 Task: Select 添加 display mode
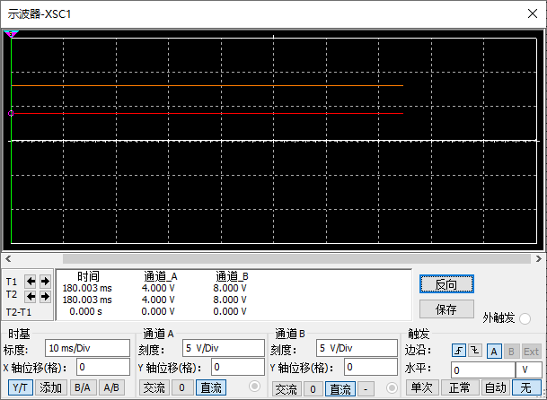[50, 387]
